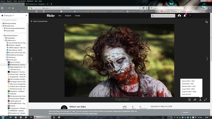Reload the page with the refresh icon
212x119 pixels.
9,8
